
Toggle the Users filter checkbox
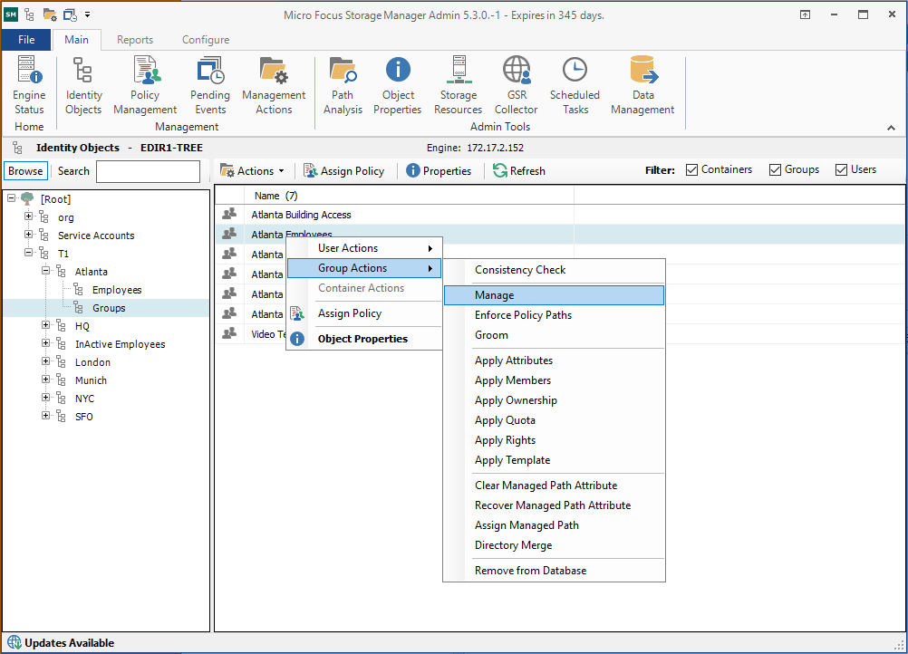click(x=841, y=170)
